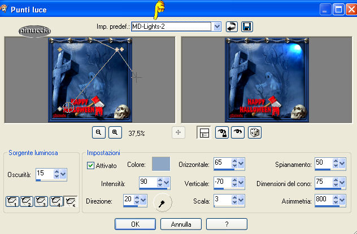Click the Oscurità value field
357x234 pixels.
pyautogui.click(x=45, y=174)
